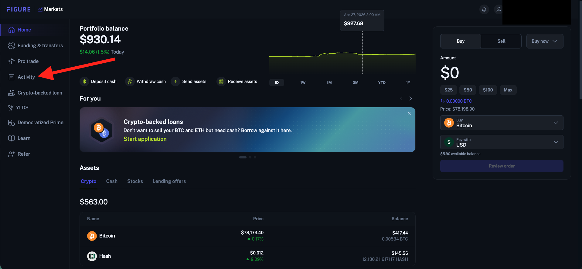
Task: Switch to the Stocks assets tab
Action: [135, 181]
